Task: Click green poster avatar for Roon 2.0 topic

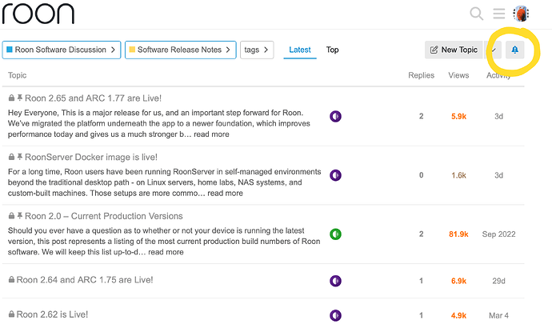Action: tap(335, 234)
